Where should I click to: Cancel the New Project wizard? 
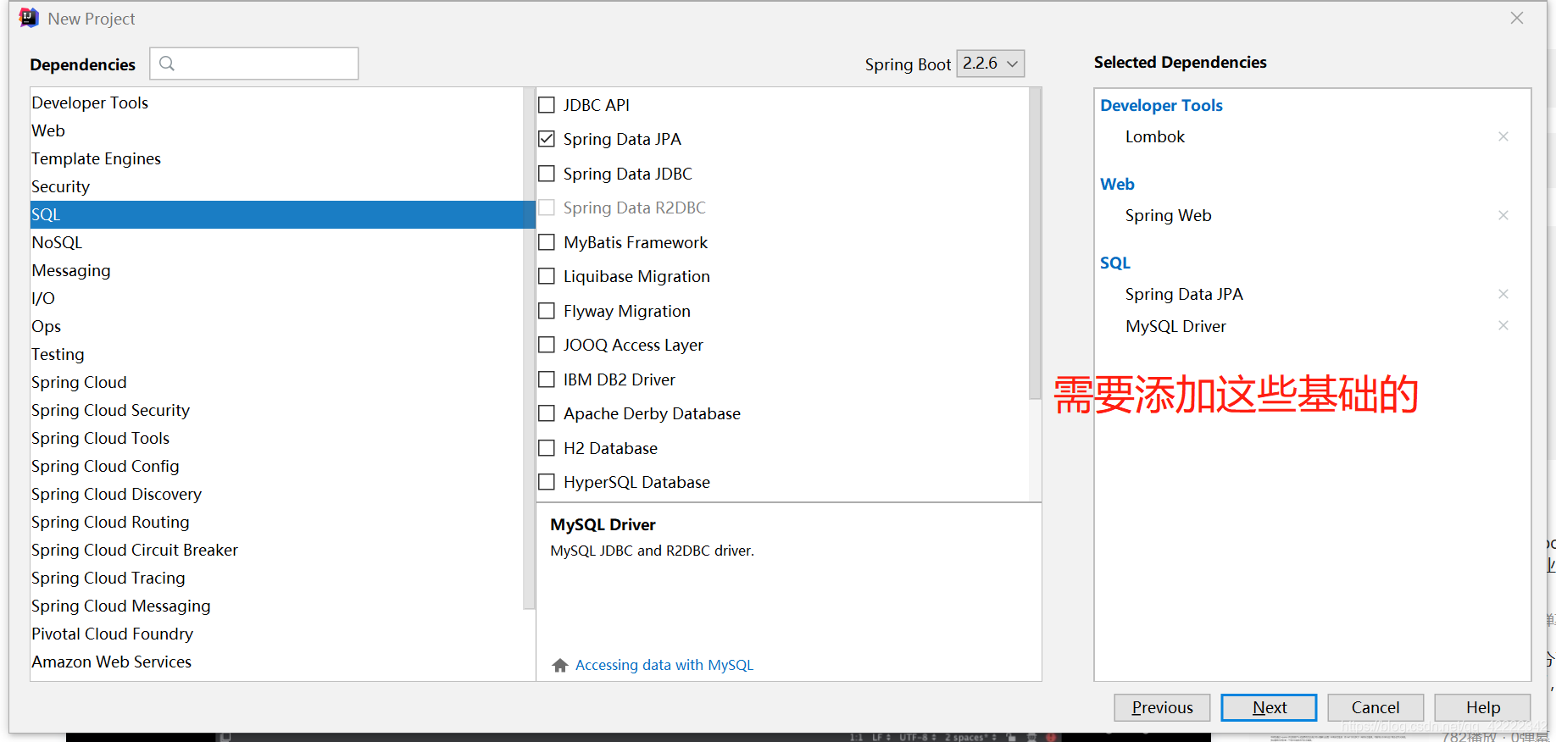1375,707
